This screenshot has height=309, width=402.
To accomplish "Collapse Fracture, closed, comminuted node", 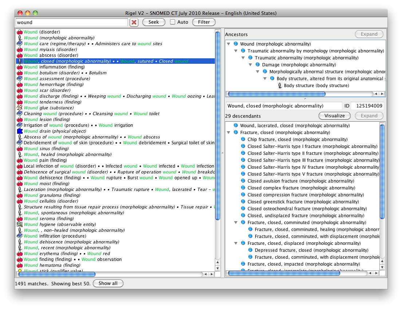I will (236, 223).
